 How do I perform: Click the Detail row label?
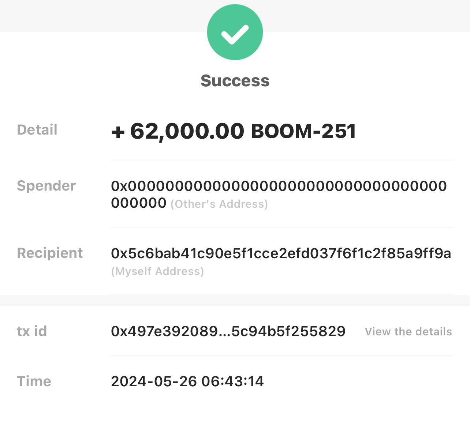click(x=37, y=130)
